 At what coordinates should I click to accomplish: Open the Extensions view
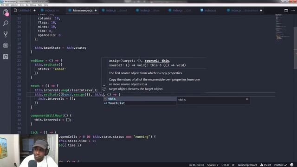[6, 57]
